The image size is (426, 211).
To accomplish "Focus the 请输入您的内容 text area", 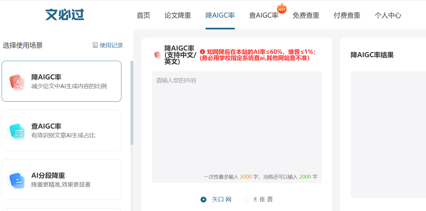I will click(x=237, y=127).
